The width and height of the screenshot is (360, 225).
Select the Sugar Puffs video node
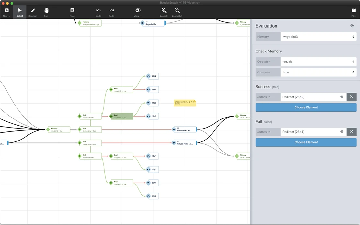(153, 23)
